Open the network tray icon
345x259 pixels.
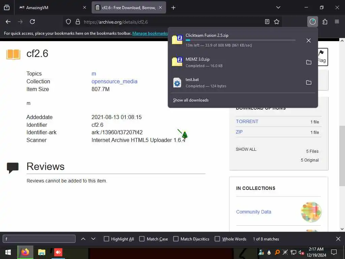point(293,252)
